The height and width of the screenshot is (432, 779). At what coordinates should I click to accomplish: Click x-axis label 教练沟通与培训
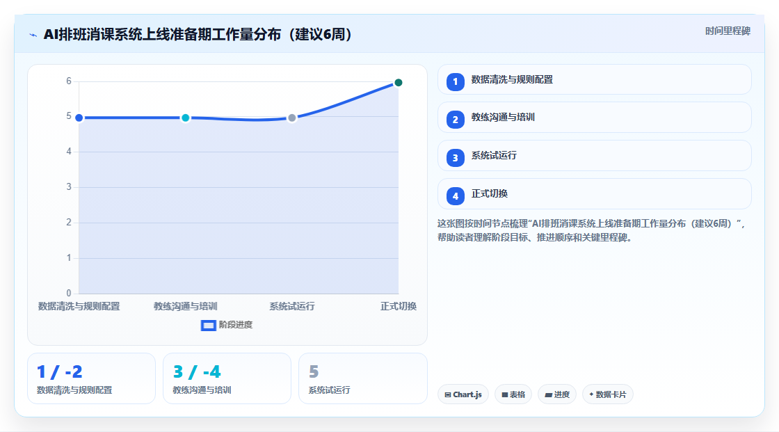(x=185, y=306)
